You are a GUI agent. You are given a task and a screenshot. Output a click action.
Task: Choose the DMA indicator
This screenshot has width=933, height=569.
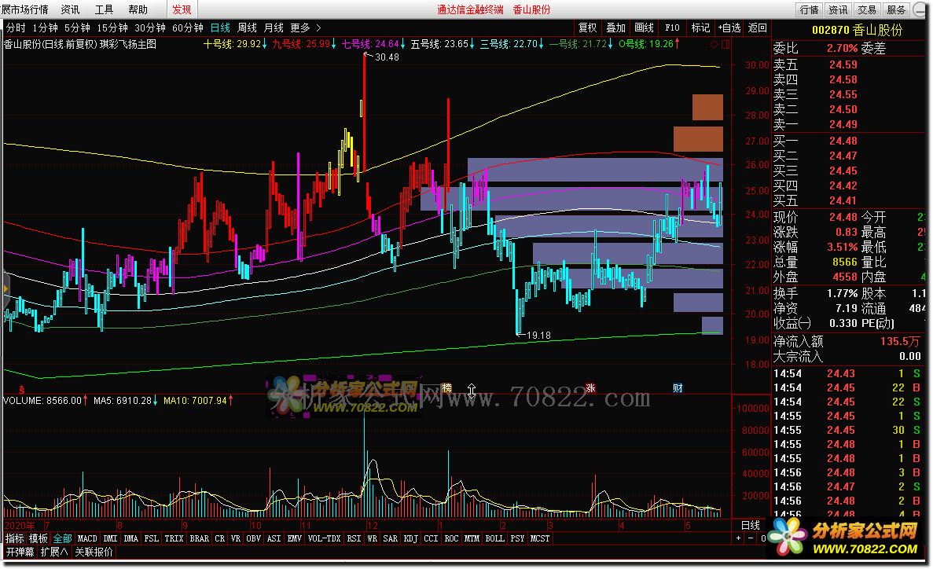(x=131, y=538)
